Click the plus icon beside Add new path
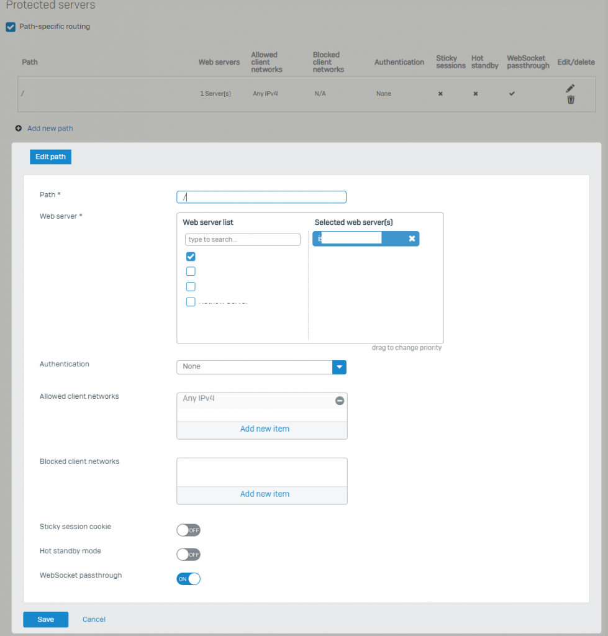The height and width of the screenshot is (636, 608). (x=19, y=129)
